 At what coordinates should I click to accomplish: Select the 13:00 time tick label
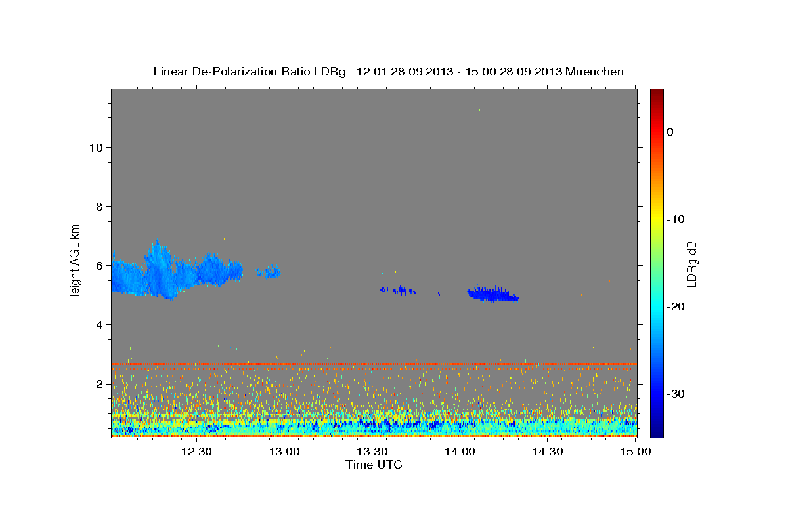pos(284,451)
